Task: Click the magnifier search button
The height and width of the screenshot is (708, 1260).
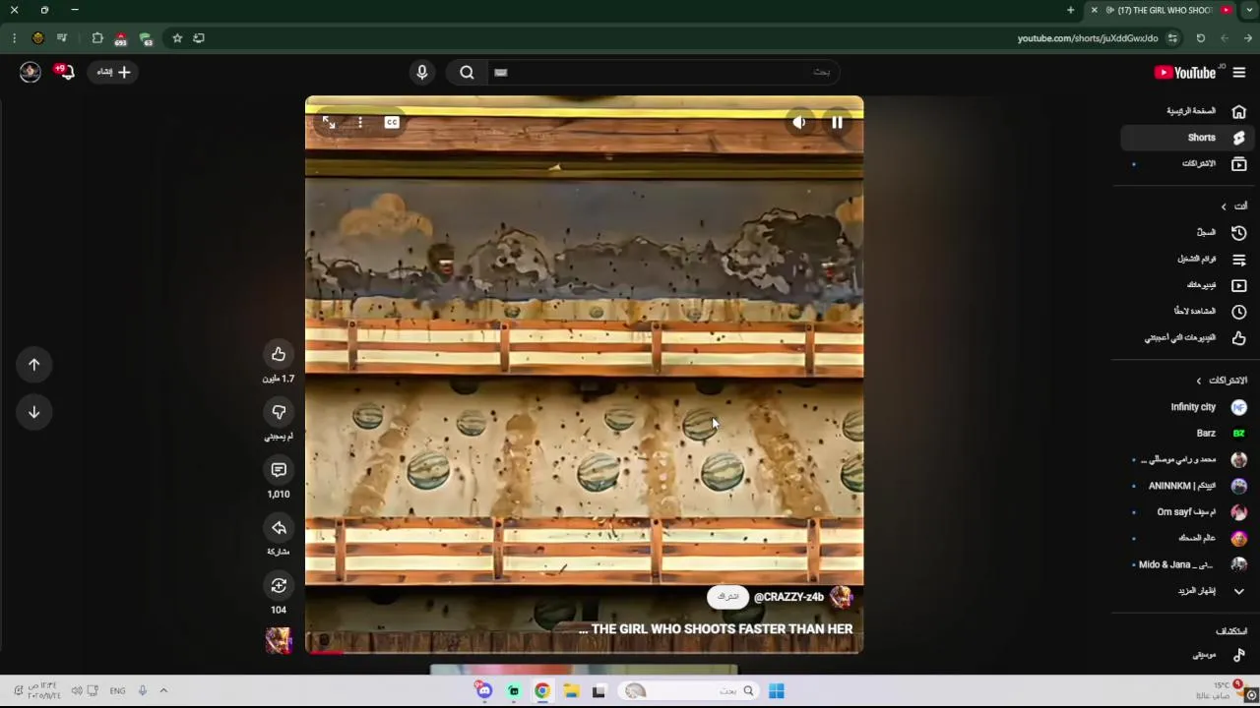Action: click(467, 72)
